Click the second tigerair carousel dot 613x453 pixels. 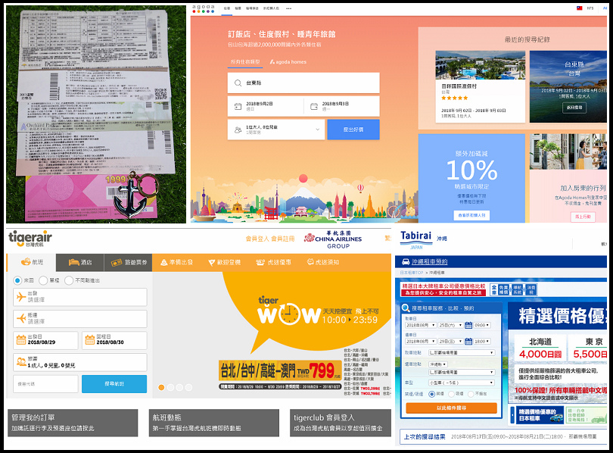170,387
